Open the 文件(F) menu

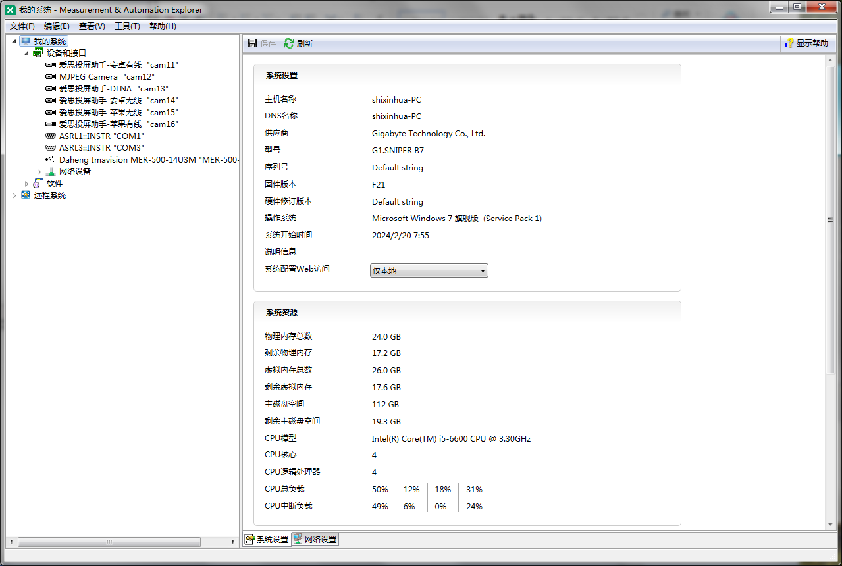[22, 26]
